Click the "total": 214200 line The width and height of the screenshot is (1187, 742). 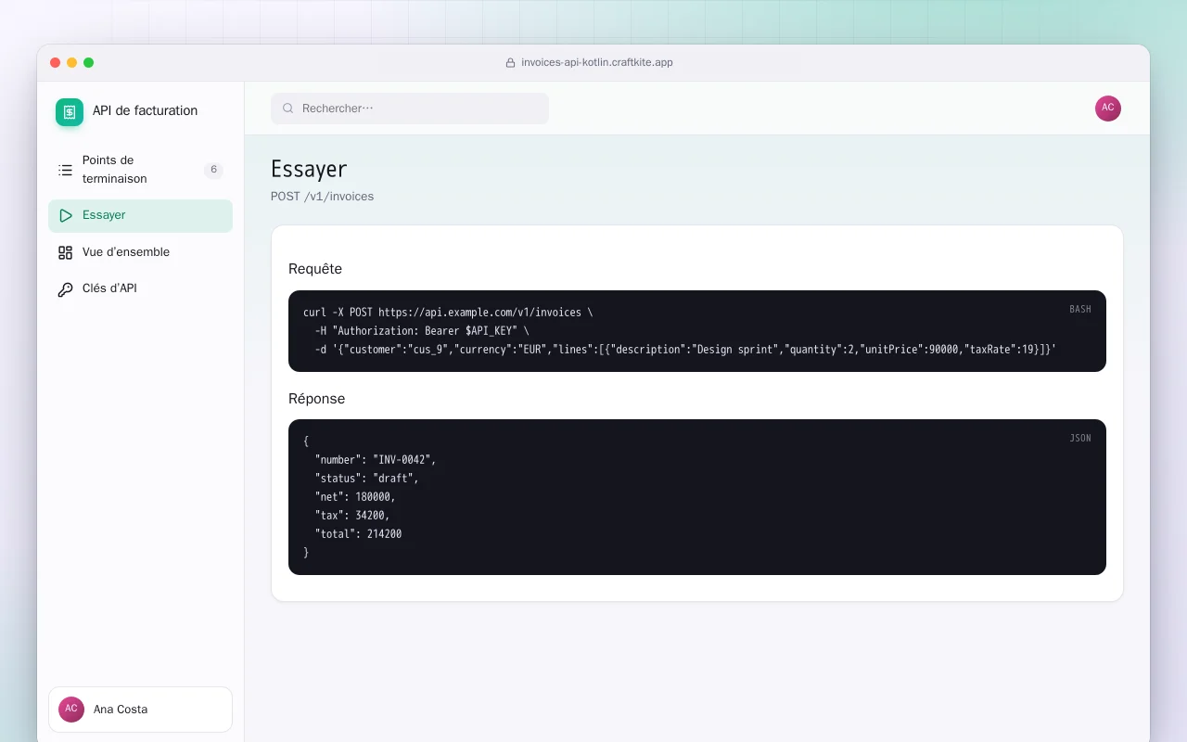tap(358, 534)
